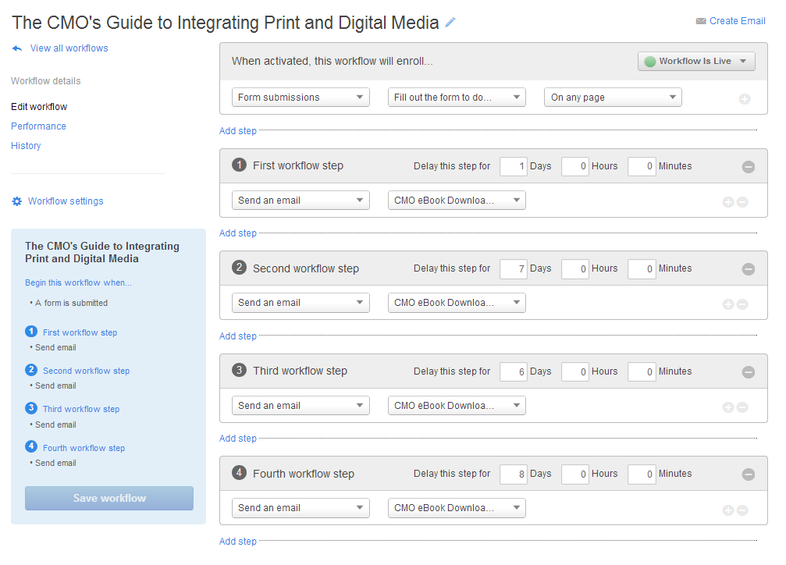Jump to Third workflow step in summary panel

[81, 409]
